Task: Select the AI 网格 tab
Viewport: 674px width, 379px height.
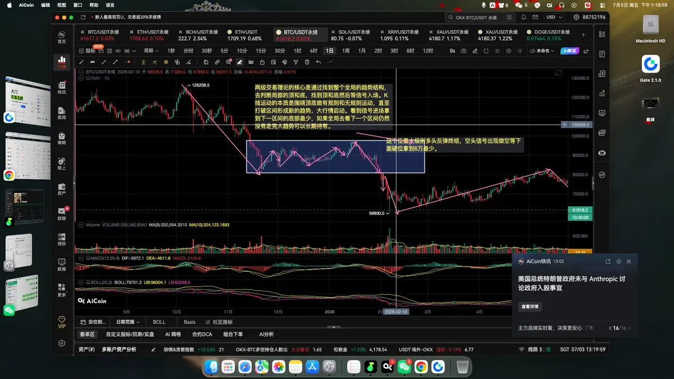Action: click(173, 334)
